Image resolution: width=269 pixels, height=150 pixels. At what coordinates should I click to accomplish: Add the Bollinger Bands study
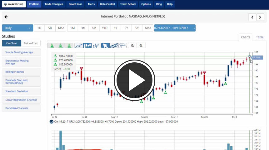(21, 72)
